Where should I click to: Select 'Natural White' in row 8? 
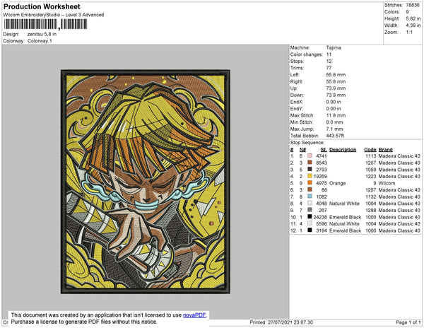[344, 204]
